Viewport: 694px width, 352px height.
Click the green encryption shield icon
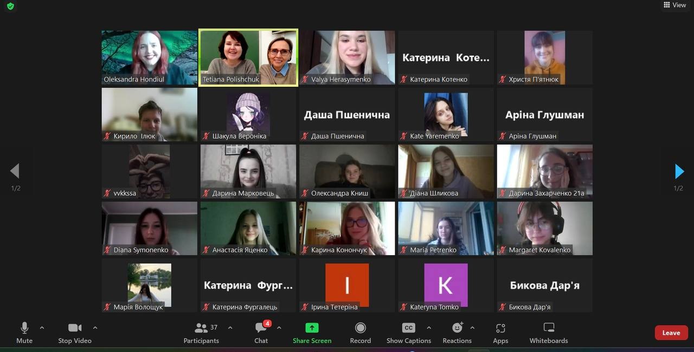point(10,6)
